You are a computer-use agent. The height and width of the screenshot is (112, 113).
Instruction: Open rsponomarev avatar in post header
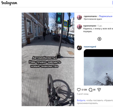[x=79, y=17]
